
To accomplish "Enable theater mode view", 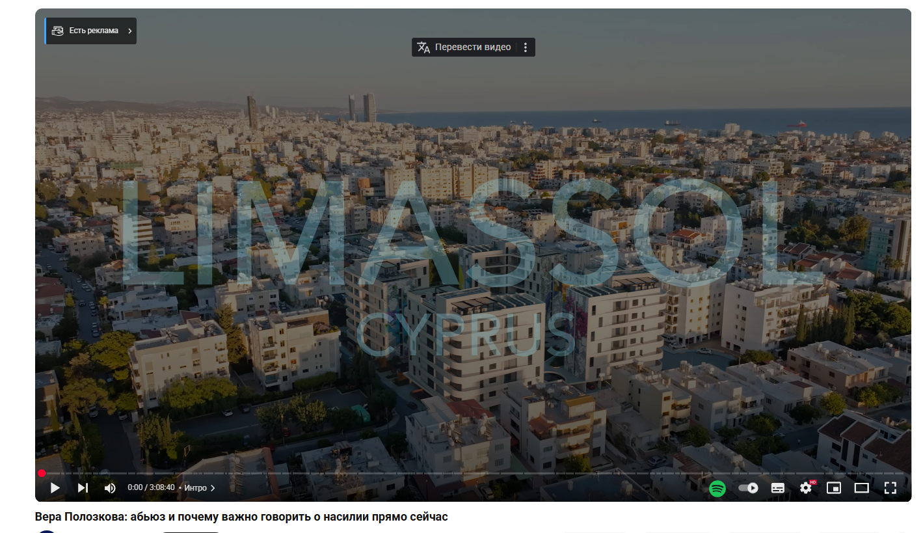I will click(862, 487).
